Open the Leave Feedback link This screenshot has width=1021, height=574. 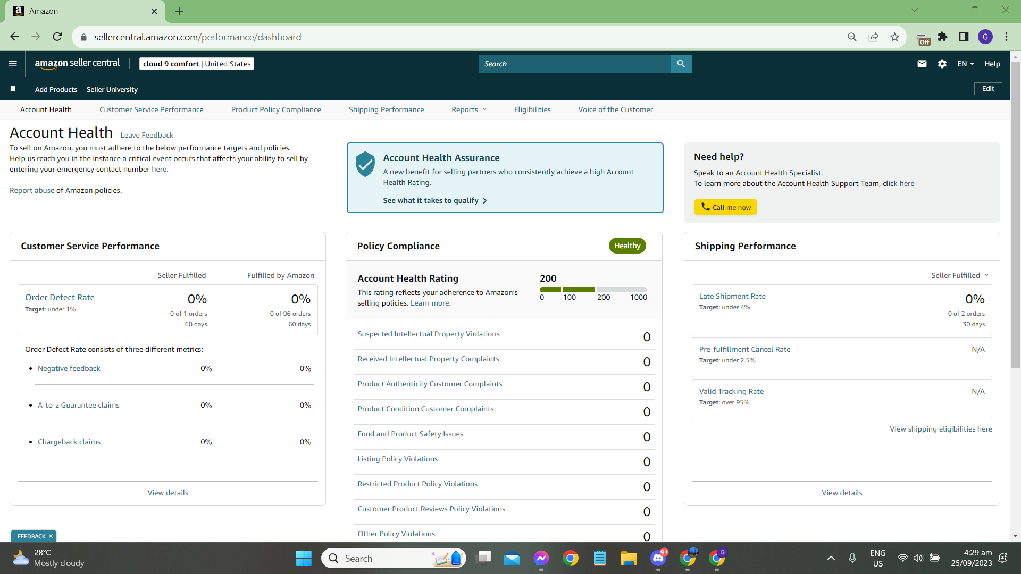tap(147, 135)
